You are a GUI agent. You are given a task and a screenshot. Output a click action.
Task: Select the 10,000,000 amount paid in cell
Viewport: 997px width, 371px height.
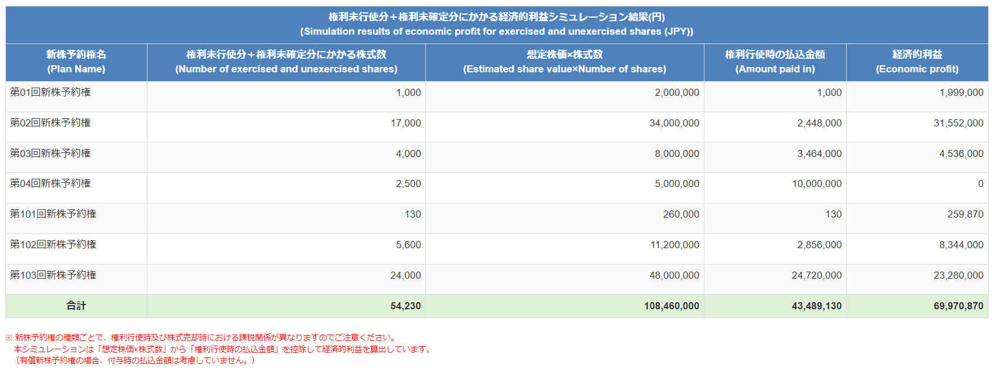click(x=817, y=184)
